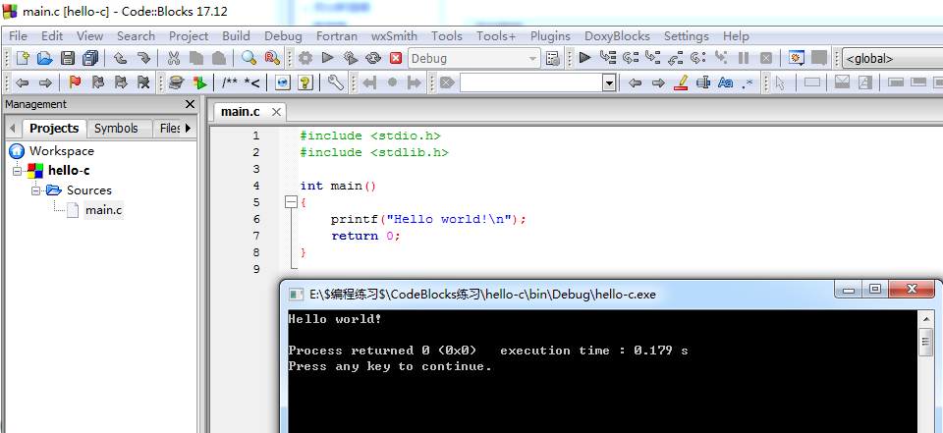Image resolution: width=943 pixels, height=433 pixels.
Task: Rebuild project with circular arrows icon
Action: coord(373,58)
